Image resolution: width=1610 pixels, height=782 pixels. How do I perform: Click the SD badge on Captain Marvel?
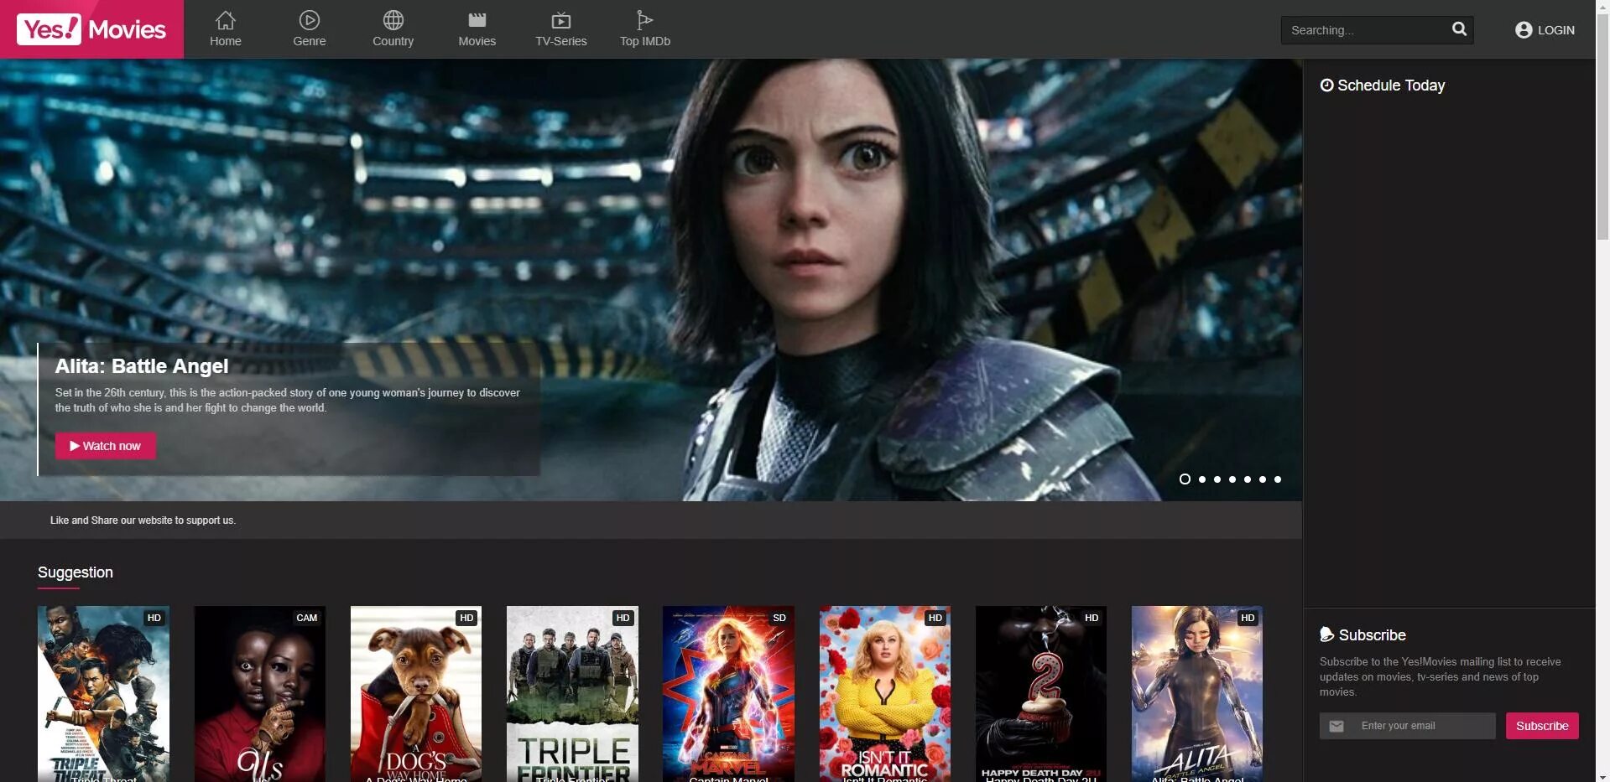point(779,618)
